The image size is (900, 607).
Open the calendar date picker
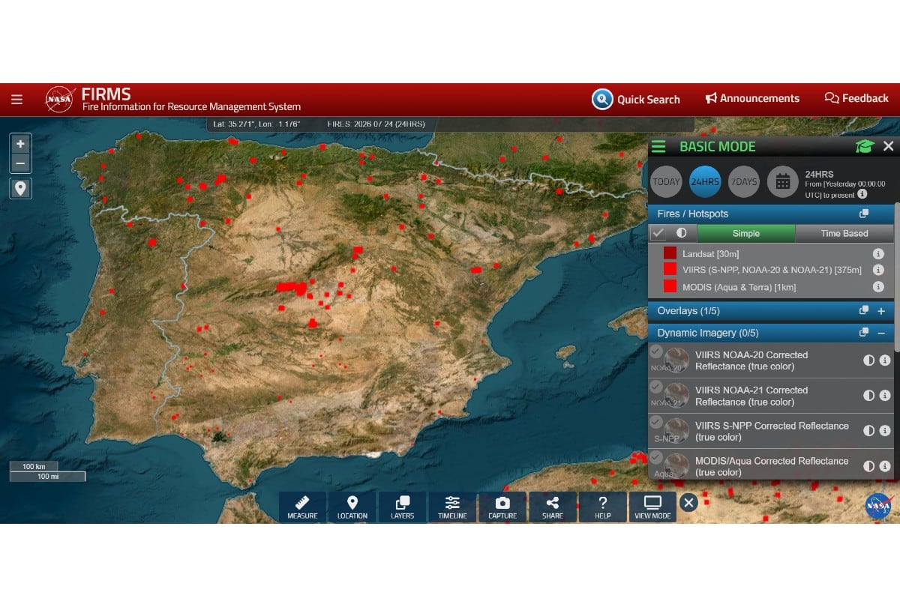point(783,182)
